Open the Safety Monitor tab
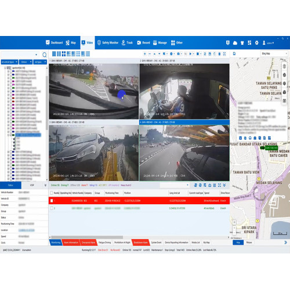 pos(108,43)
